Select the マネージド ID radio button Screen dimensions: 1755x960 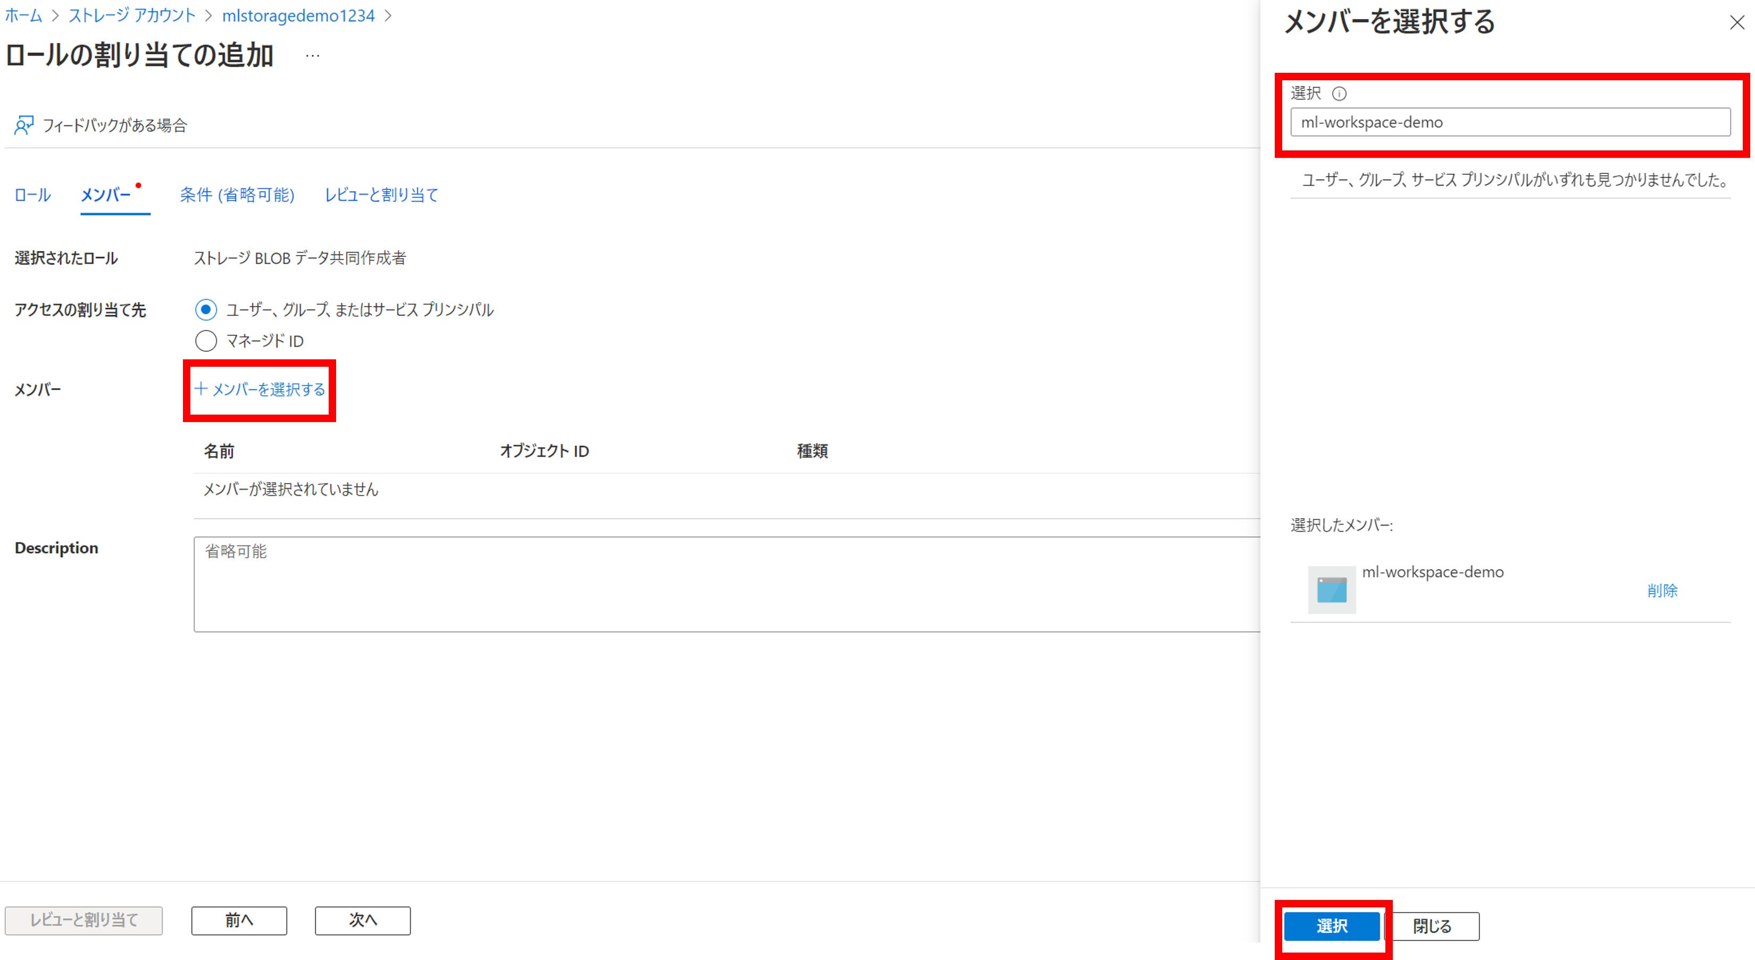(x=206, y=340)
